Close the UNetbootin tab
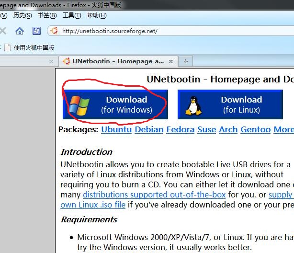The height and width of the screenshot is (253, 294). (x=171, y=61)
